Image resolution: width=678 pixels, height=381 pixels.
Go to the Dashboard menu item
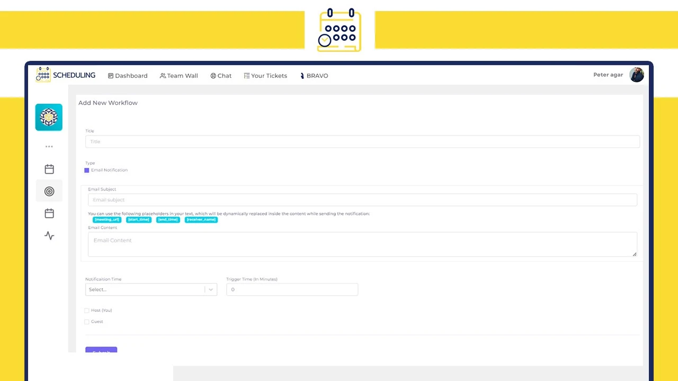point(128,76)
